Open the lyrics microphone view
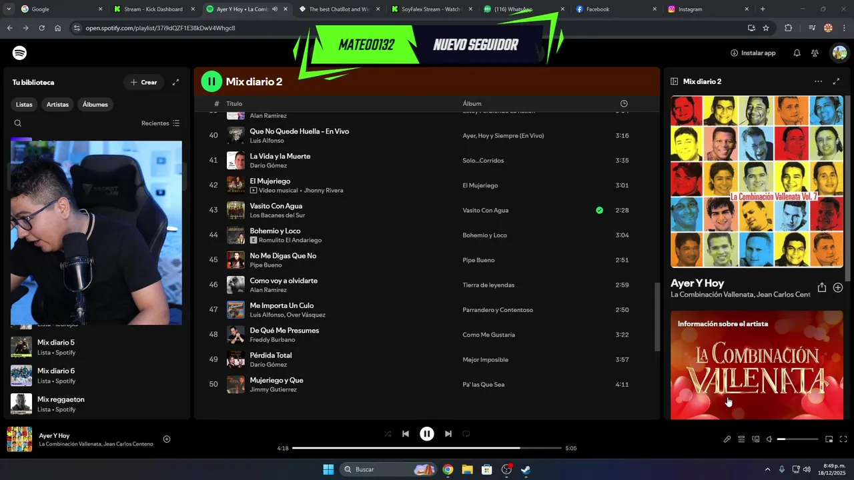The image size is (854, 480). 727,439
